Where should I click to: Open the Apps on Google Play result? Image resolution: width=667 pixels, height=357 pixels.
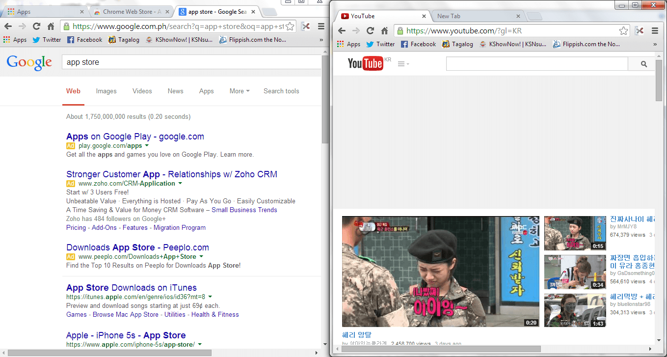tap(135, 137)
